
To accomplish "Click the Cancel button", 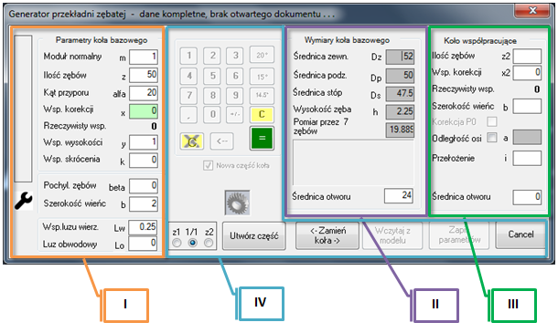I will (520, 234).
